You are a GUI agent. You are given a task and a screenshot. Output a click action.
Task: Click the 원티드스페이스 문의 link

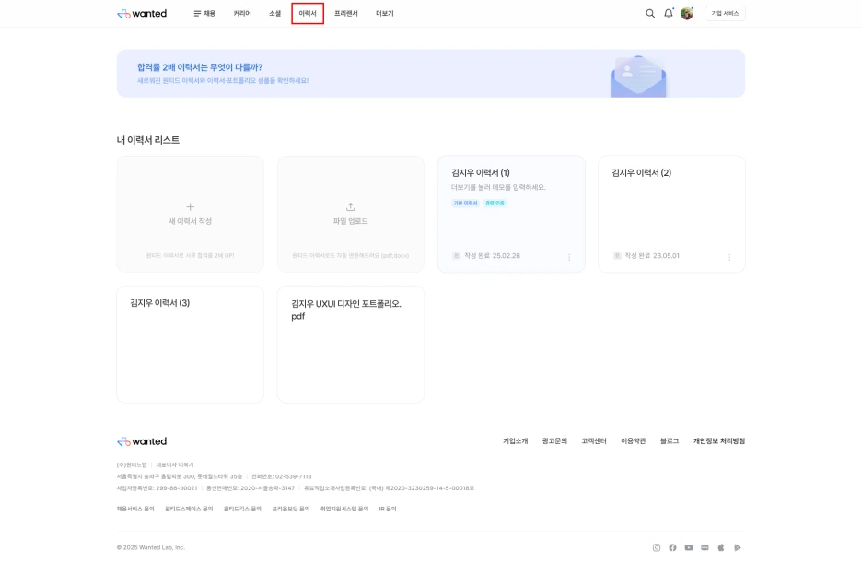(x=189, y=510)
